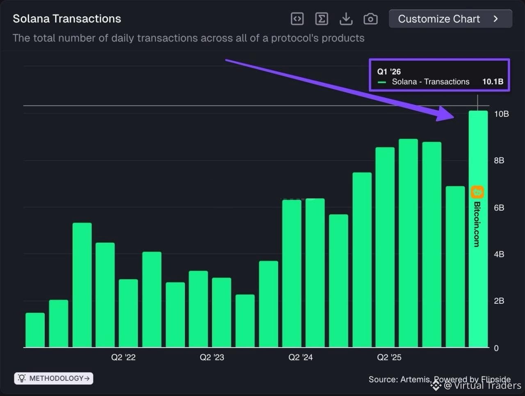Click the "Q2 '23" axis label
Viewport: 525px width, 396px height.
(x=212, y=357)
